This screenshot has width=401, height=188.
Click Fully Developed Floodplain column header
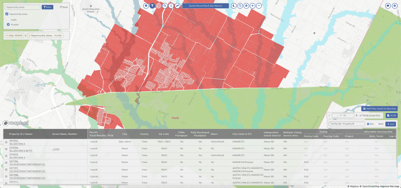pyautogui.click(x=200, y=134)
